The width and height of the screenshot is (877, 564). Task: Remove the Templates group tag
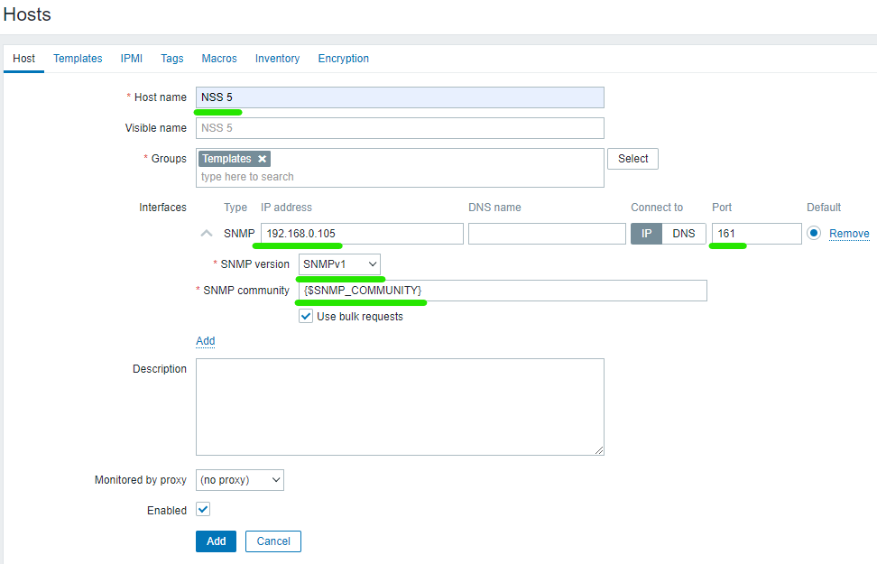[263, 159]
